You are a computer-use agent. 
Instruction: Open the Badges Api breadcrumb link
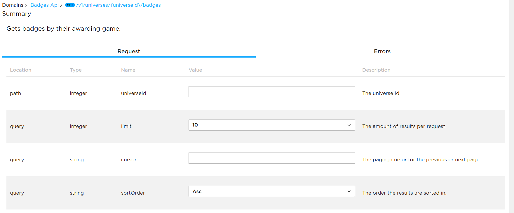[x=44, y=5]
